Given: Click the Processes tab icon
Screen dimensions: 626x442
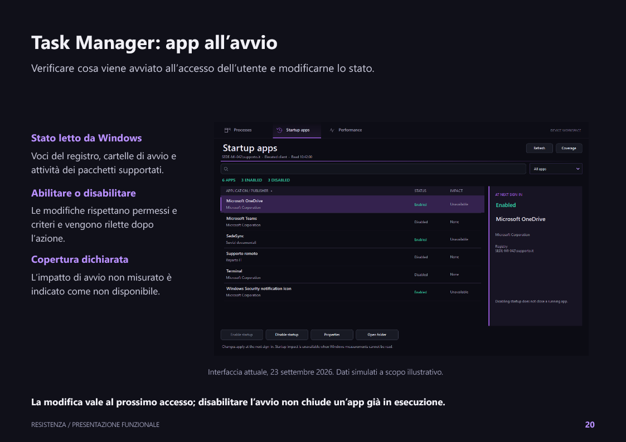Looking at the screenshot, I should pos(227,130).
